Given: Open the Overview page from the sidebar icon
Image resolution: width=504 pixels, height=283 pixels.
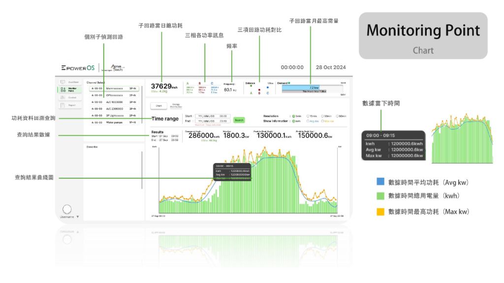Looking at the screenshot, I should point(63,82).
